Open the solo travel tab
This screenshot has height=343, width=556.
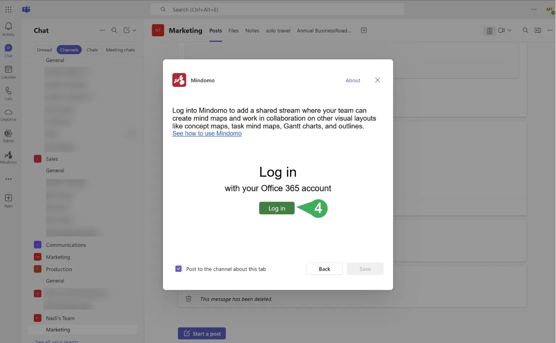point(278,31)
